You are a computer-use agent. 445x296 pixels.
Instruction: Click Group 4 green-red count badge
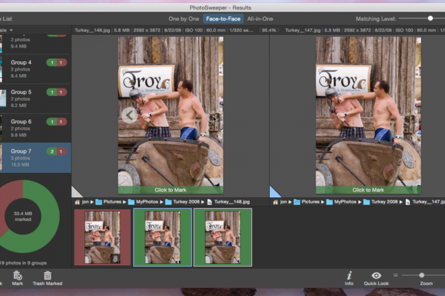click(57, 62)
